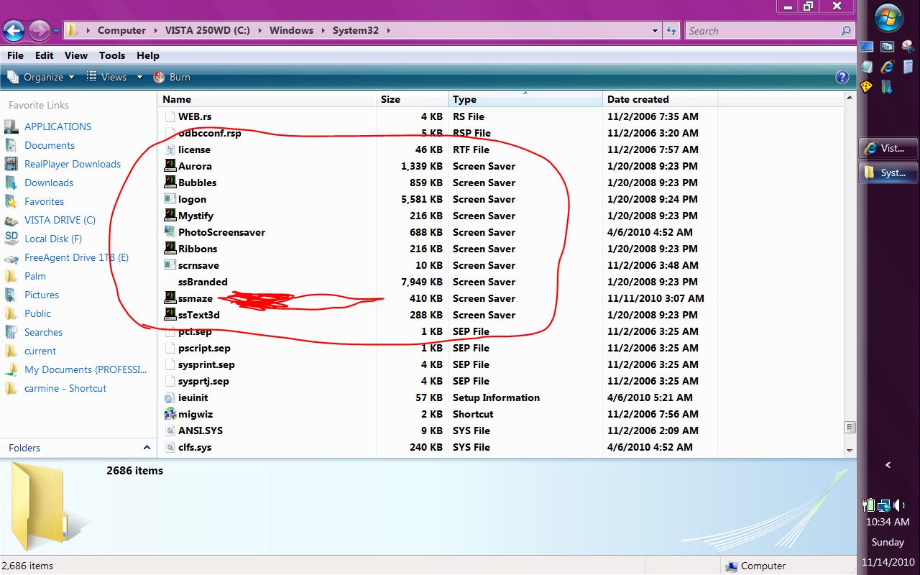Open RealPlayer Downloads favorite link
This screenshot has width=920, height=575.
(73, 164)
